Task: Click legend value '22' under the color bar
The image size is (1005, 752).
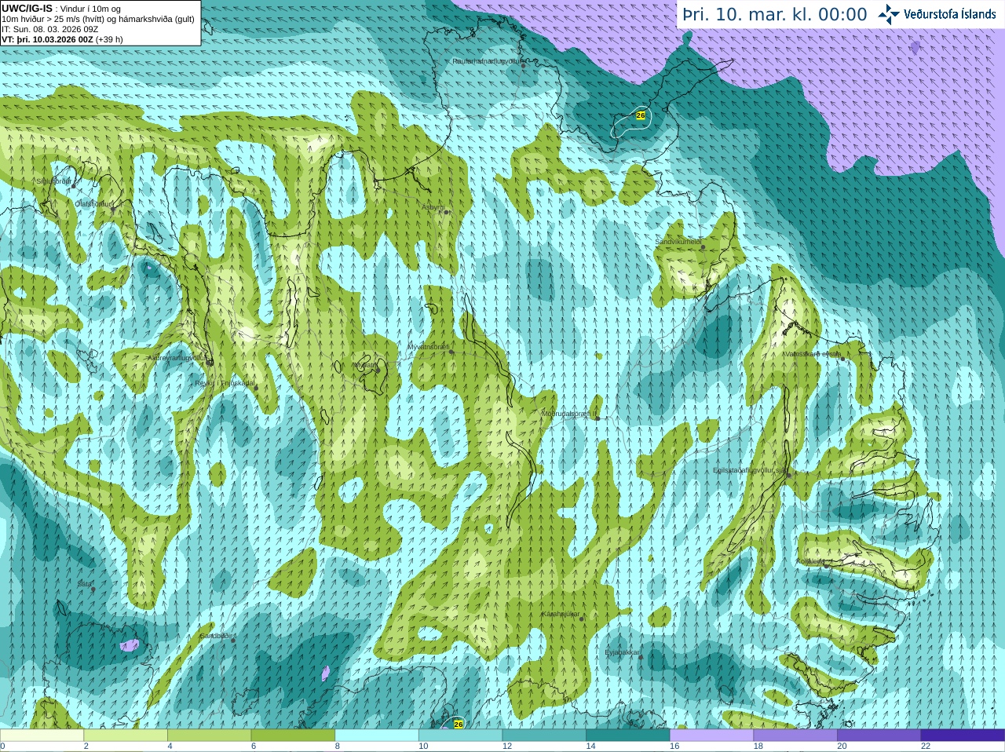Action: coord(926,747)
